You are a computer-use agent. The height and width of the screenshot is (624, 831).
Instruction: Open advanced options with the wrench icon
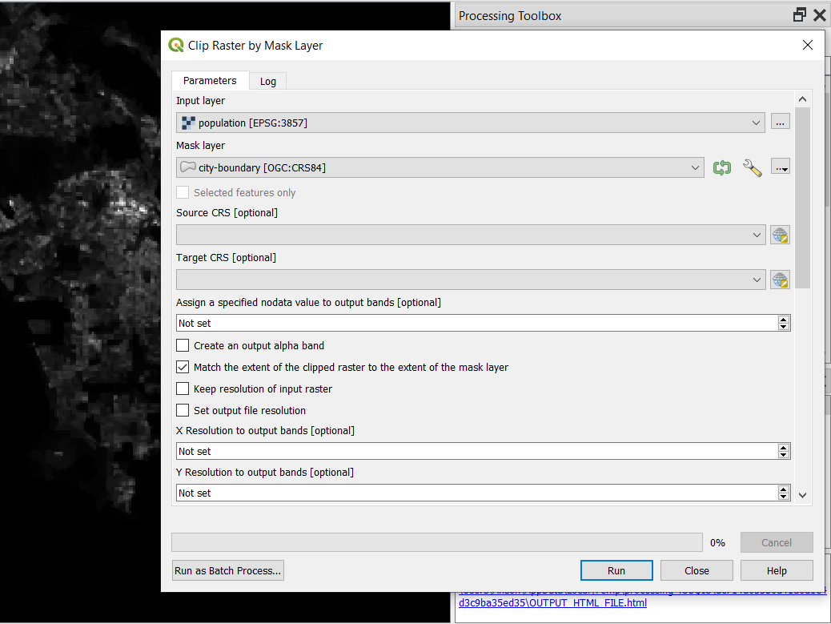click(751, 167)
